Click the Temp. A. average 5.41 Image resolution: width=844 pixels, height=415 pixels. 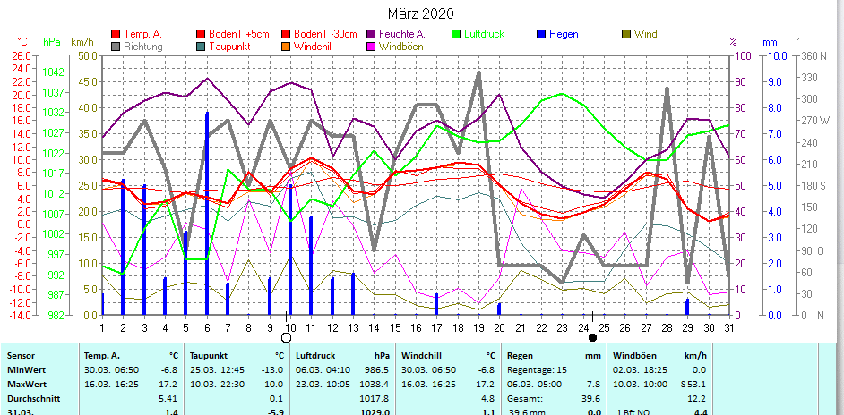point(168,399)
